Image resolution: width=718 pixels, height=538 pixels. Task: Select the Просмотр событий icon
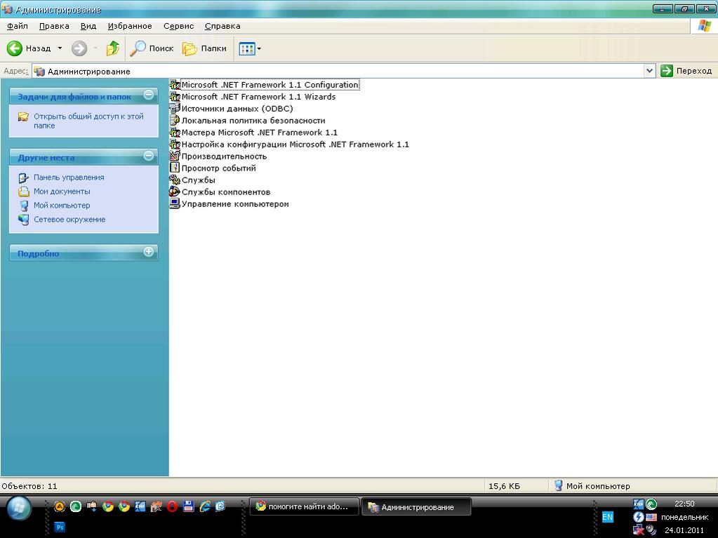175,168
